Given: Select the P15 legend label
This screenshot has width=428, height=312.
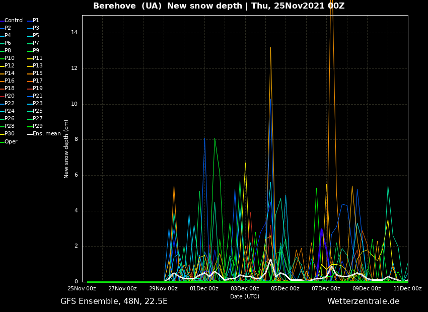Looking at the screenshot, I should tap(37, 73).
